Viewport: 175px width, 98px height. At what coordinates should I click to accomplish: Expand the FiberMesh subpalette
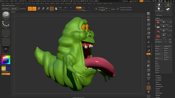click(158, 84)
